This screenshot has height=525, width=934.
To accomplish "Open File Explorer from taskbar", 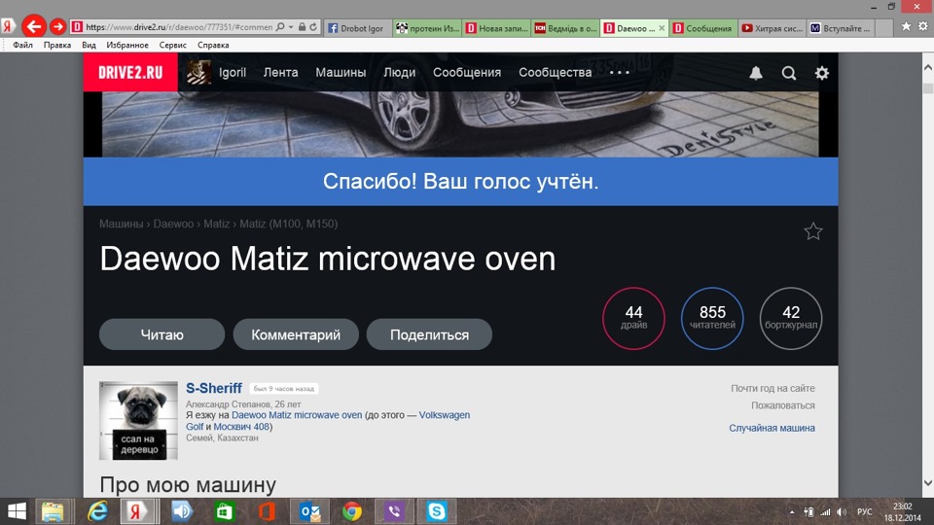I will (x=53, y=511).
